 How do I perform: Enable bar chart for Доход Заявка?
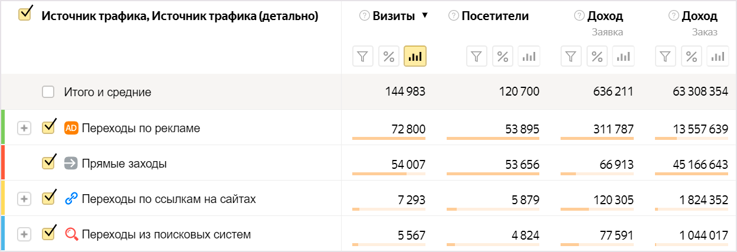pos(623,57)
